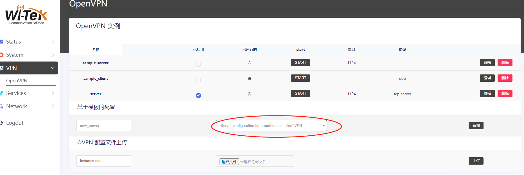Click the Logout icon in sidebar
The height and width of the screenshot is (175, 524).
pos(2,123)
